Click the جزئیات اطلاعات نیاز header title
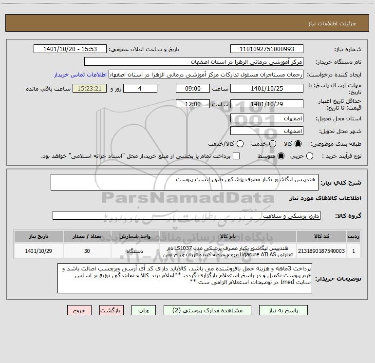Image resolution: width=375 pixels, height=363 pixels. pyautogui.click(x=332, y=23)
